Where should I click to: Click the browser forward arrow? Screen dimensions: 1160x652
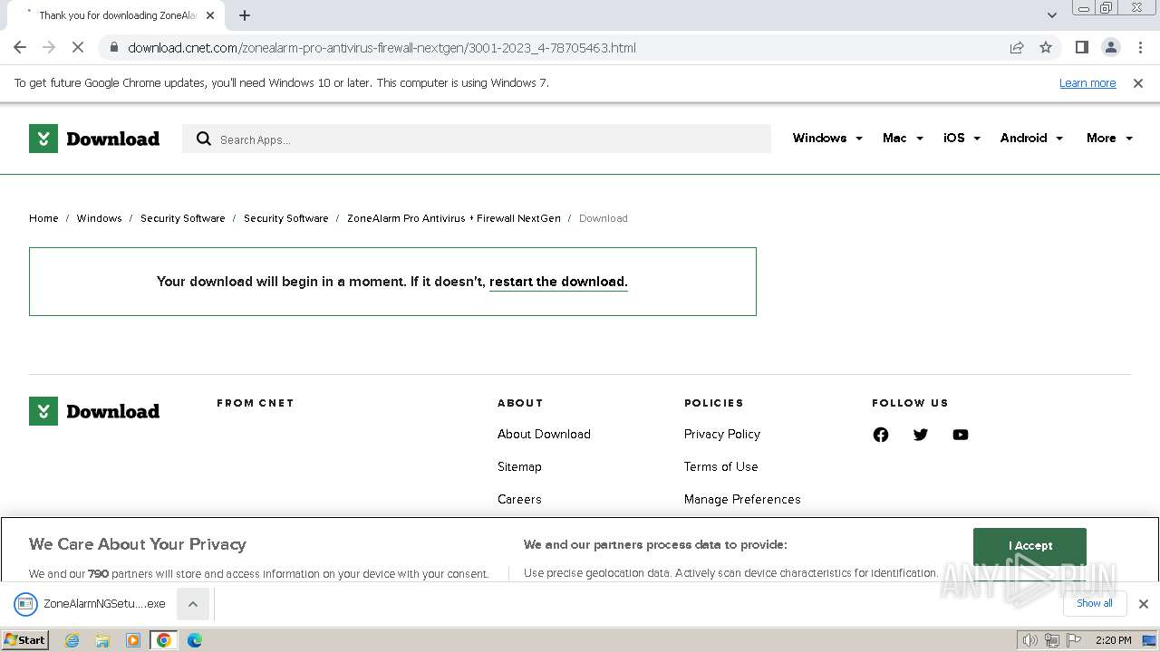pyautogui.click(x=49, y=47)
